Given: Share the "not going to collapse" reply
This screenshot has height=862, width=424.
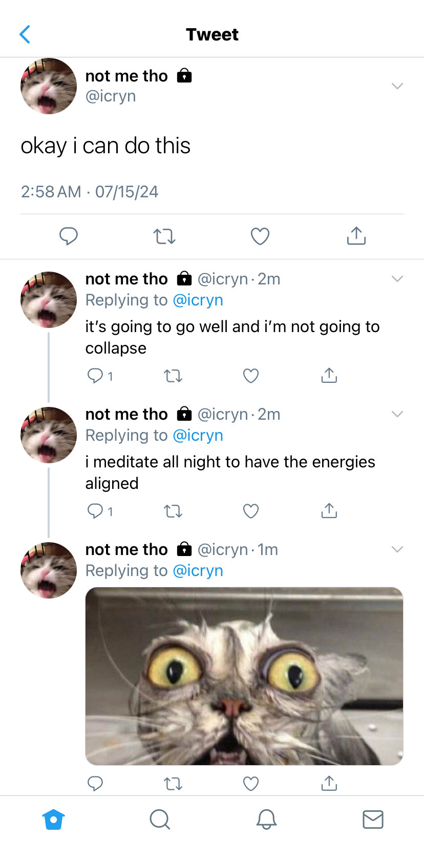Looking at the screenshot, I should (x=329, y=376).
